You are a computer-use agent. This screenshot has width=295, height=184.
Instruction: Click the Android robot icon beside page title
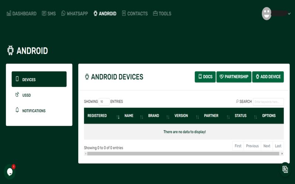tap(10, 50)
